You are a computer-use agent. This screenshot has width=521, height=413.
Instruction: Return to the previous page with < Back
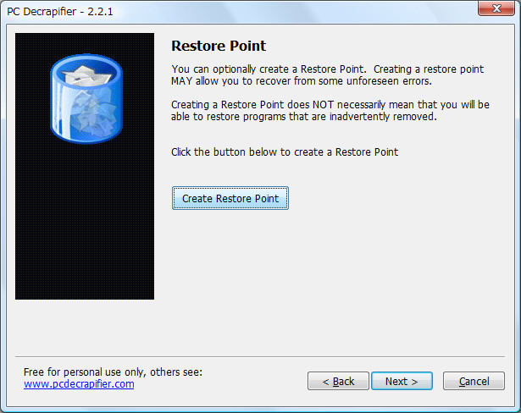338,381
